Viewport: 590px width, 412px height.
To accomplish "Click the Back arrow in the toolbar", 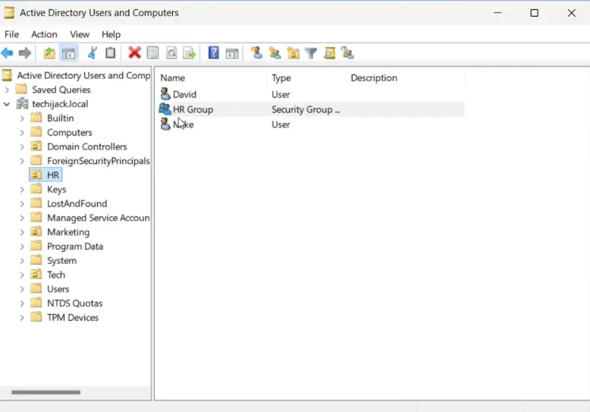I will (7, 53).
